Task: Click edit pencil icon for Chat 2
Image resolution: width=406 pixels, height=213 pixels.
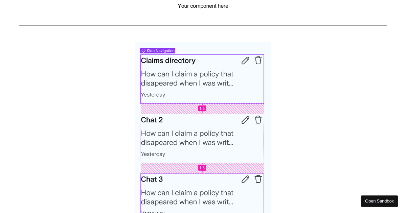Action: 245,120
